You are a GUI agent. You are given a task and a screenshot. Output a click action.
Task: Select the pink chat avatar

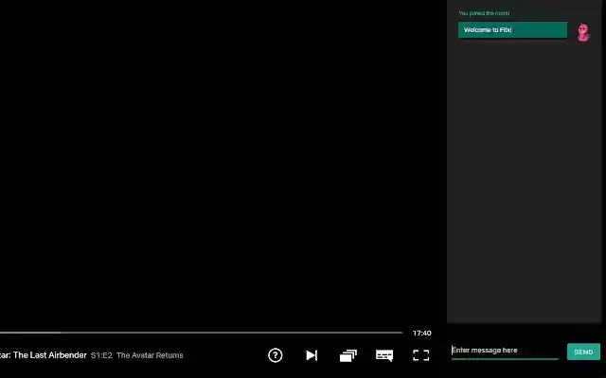(583, 32)
